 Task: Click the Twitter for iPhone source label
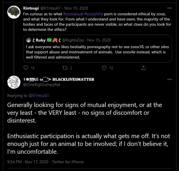(68, 162)
